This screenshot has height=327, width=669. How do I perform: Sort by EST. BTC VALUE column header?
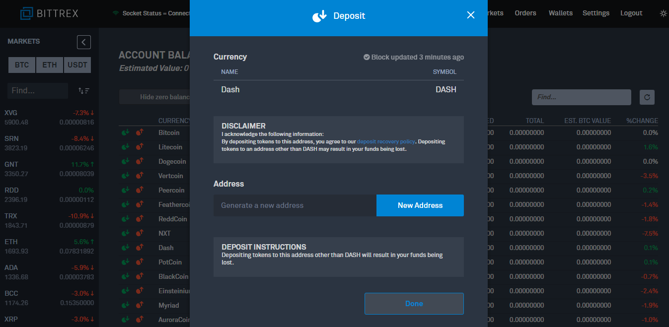point(588,121)
